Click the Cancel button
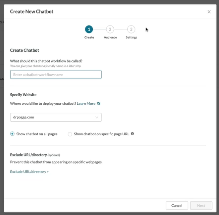Viewport: 219px width, 215px height. 177,205
